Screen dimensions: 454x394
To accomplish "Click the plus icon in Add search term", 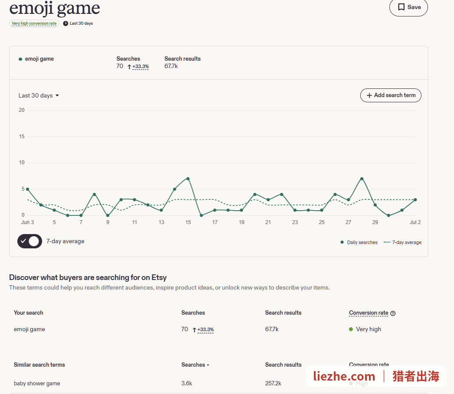I will pos(369,95).
